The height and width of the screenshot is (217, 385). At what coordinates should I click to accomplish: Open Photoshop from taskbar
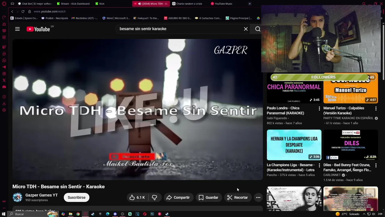[x=152, y=214]
